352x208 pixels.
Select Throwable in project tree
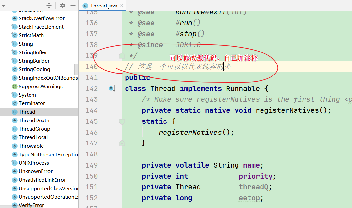click(x=31, y=146)
